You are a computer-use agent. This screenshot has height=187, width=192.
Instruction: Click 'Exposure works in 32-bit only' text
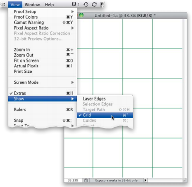[116, 180]
